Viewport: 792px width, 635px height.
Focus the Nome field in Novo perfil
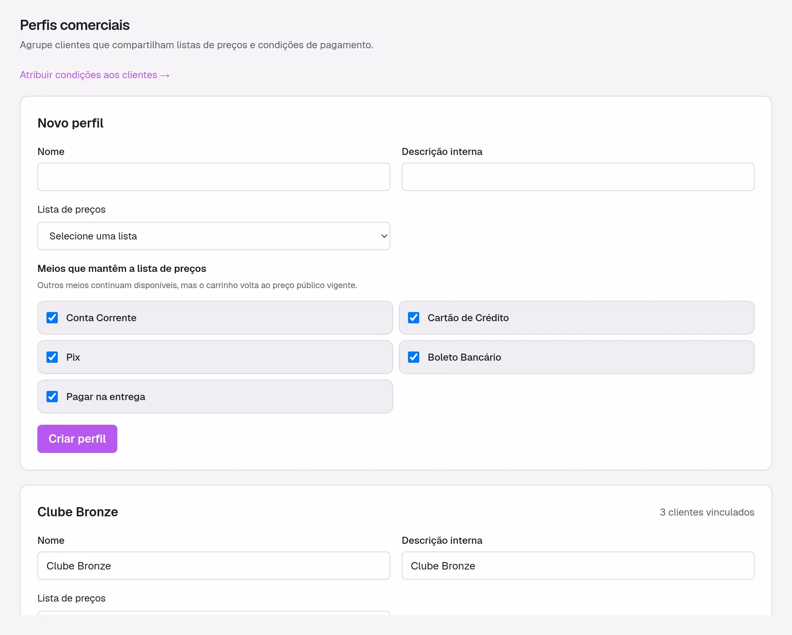[x=214, y=177]
